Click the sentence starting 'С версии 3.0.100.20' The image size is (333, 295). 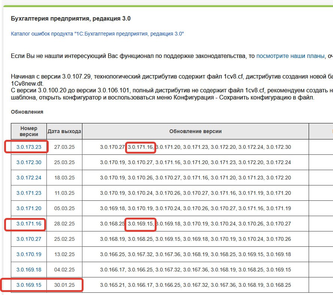coord(172,94)
